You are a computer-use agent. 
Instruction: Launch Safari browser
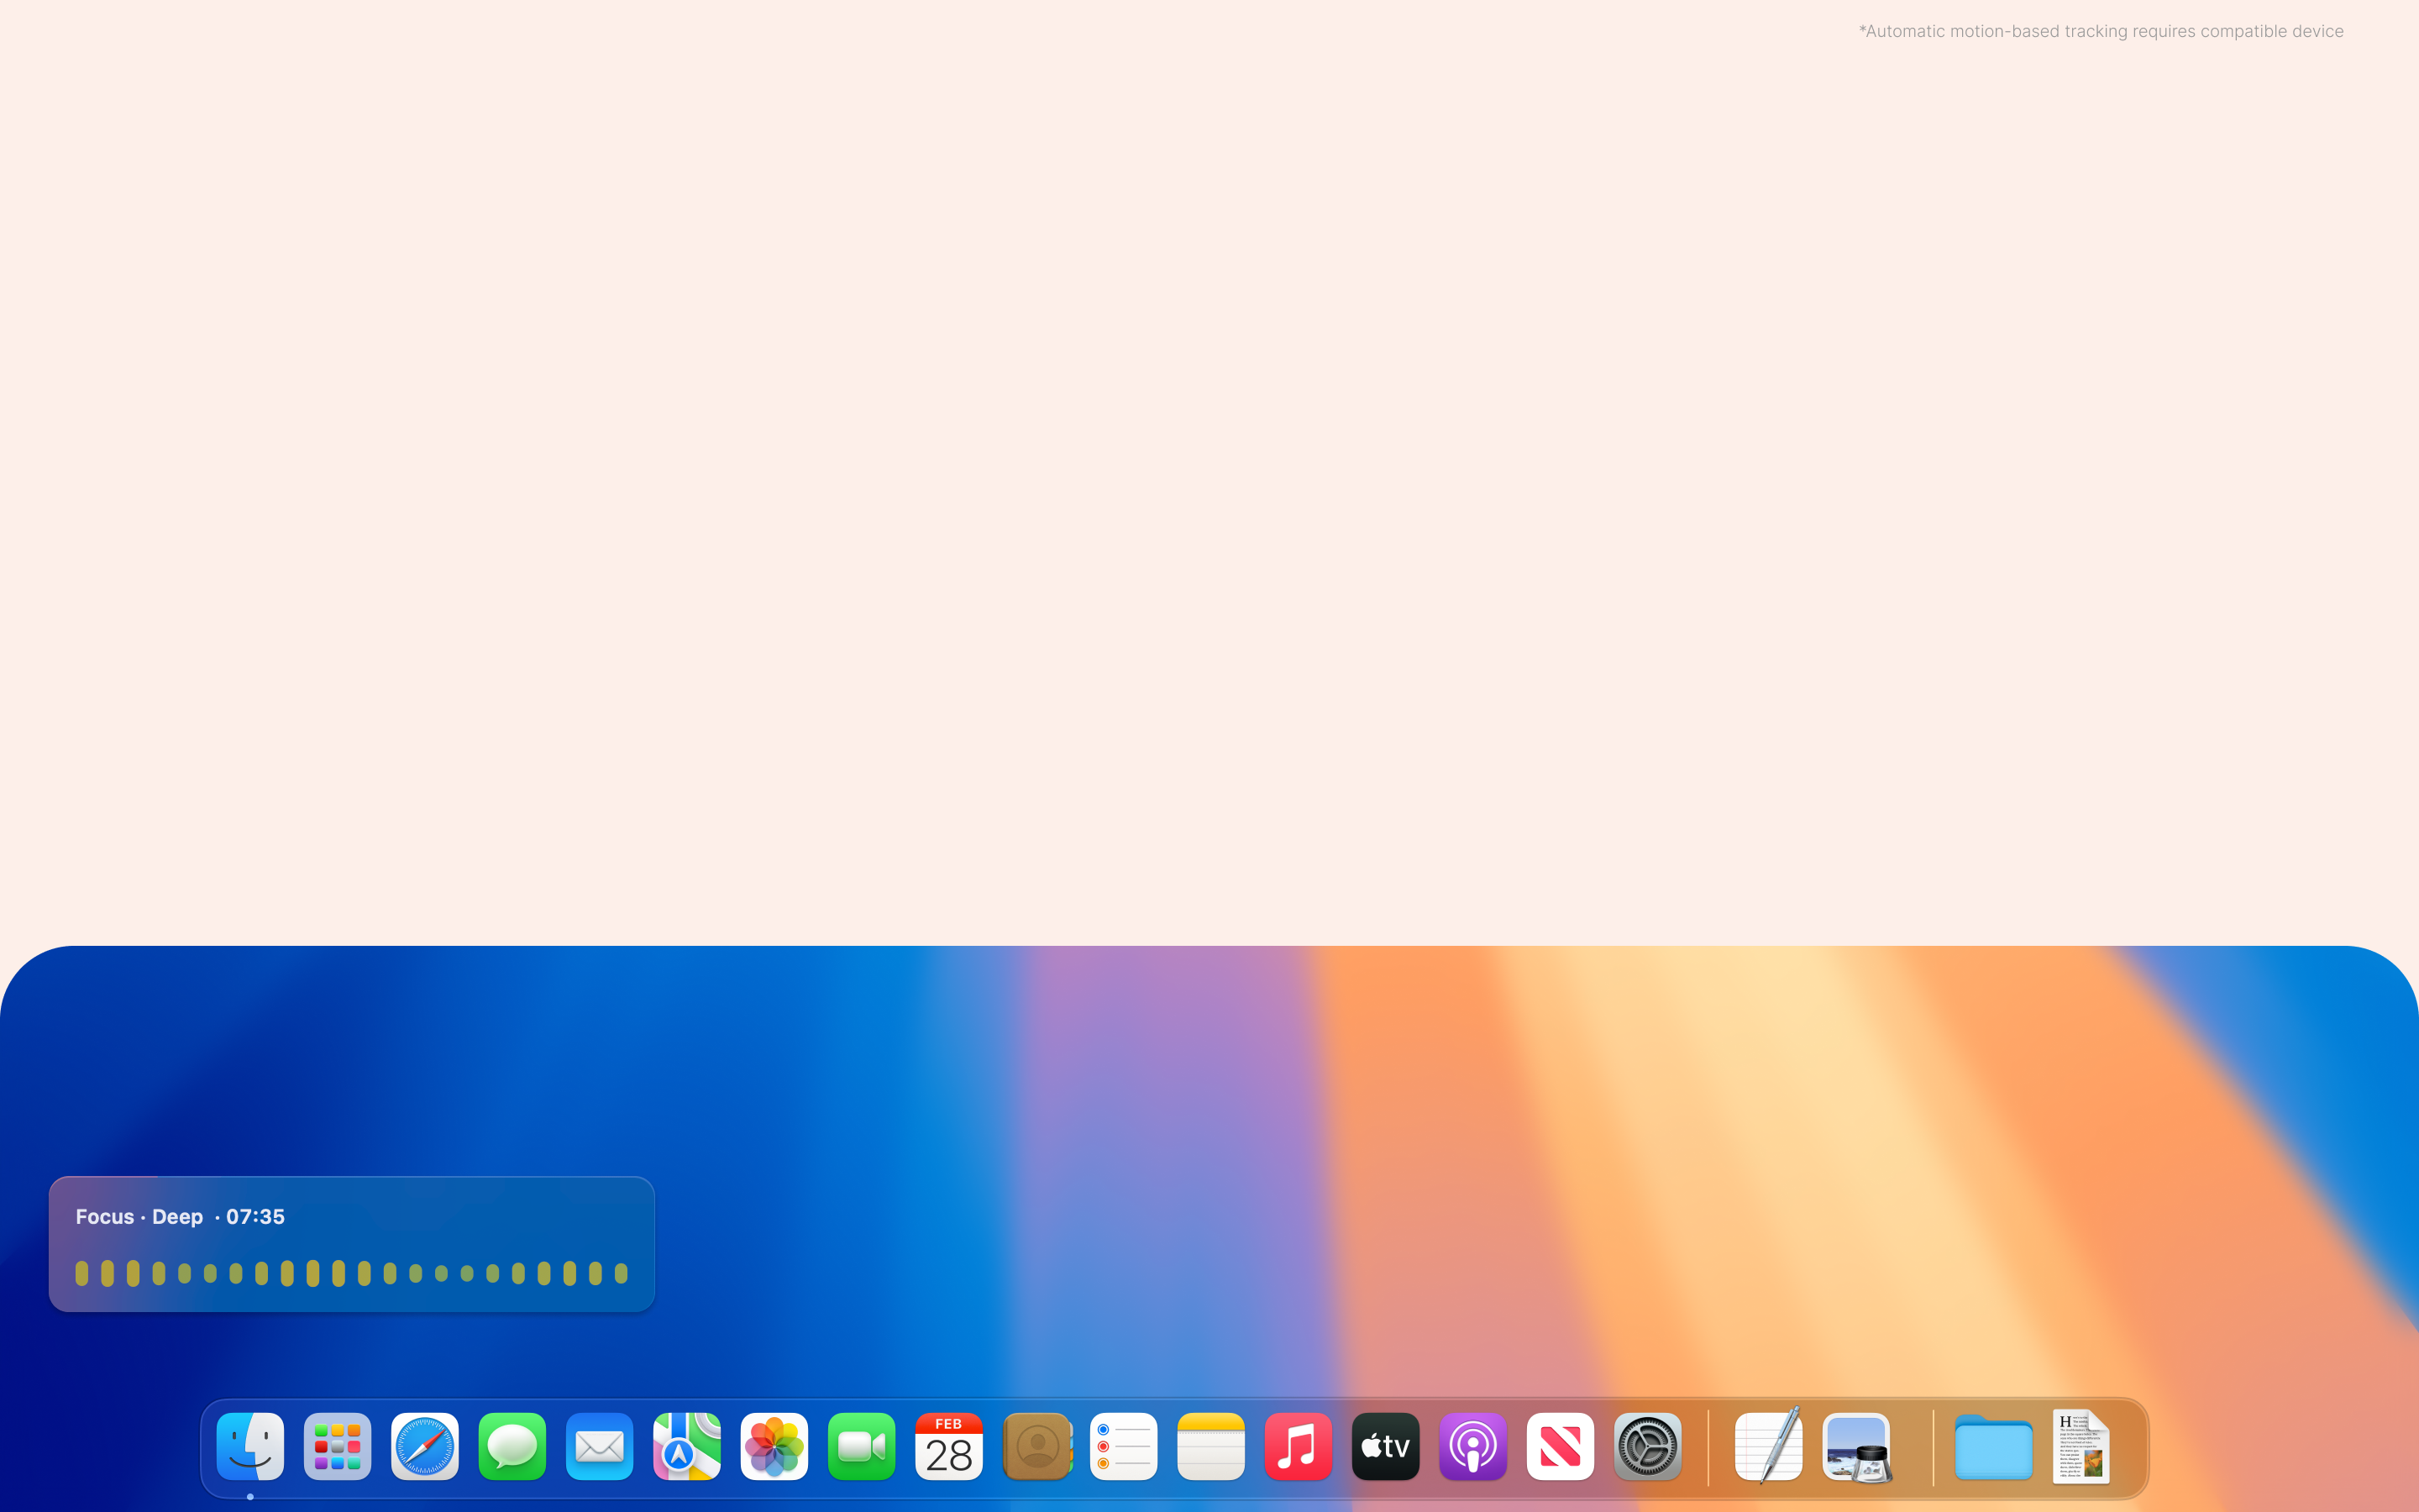pos(424,1446)
